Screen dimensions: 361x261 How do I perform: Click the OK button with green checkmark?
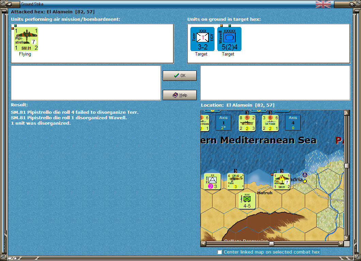180,76
